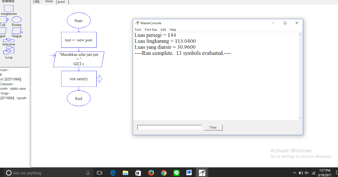
Task: Select the 'Masukkan nilai jari-jari' input parallelogram
Action: click(79, 59)
